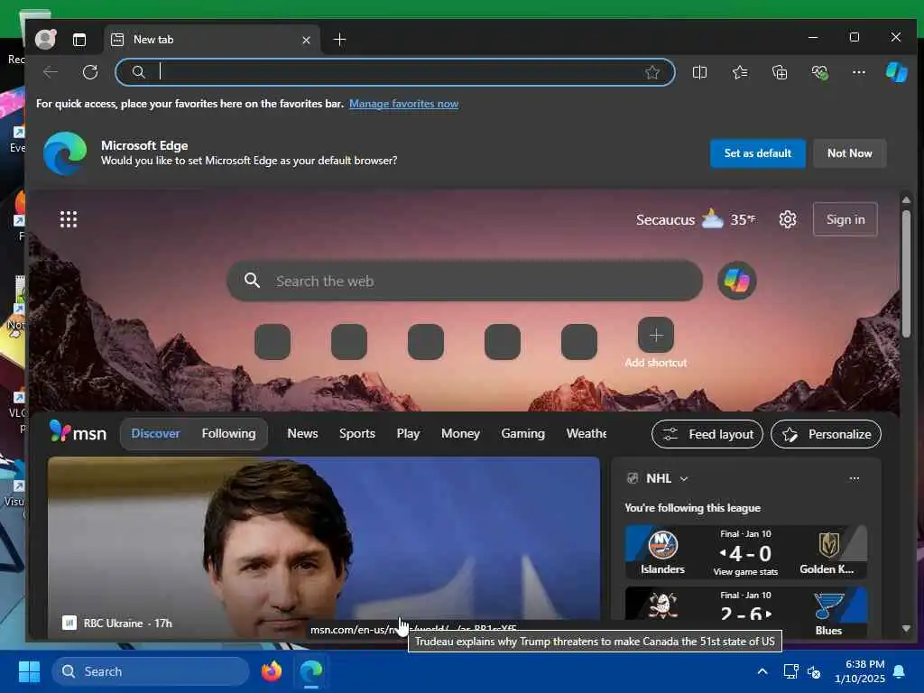Open the News tab
The width and height of the screenshot is (924, 693).
pos(302,434)
